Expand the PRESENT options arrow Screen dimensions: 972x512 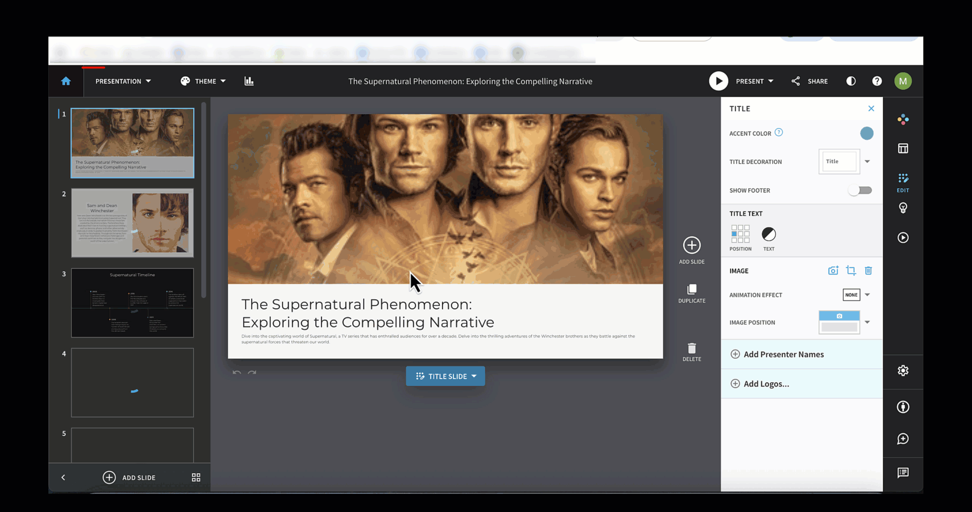click(x=771, y=81)
